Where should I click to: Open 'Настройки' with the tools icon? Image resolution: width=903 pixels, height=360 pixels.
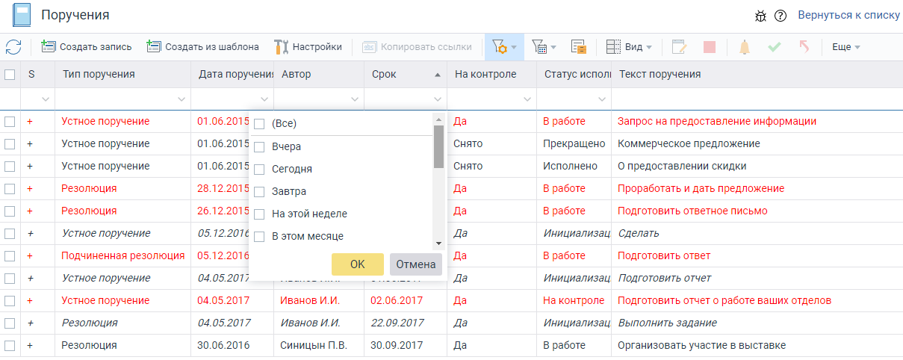[308, 47]
